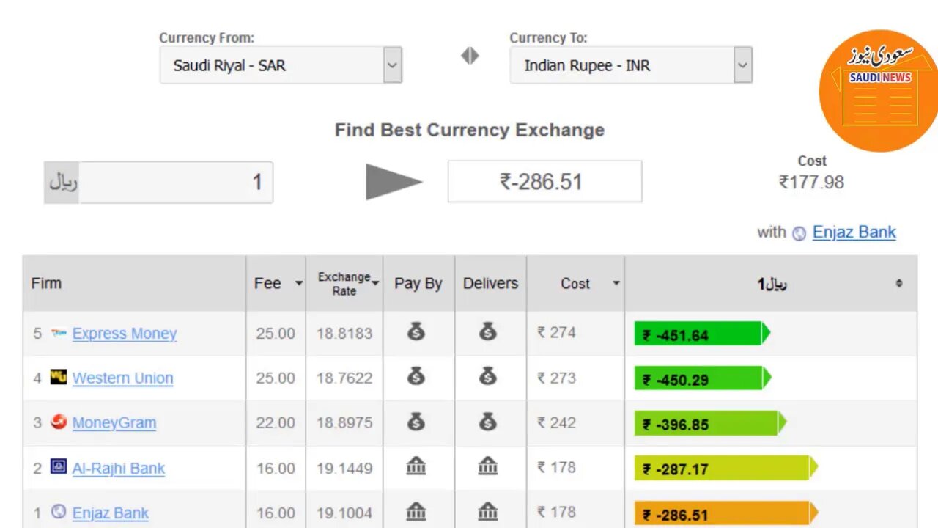
Task: Sort table by Cost column
Action: point(616,284)
